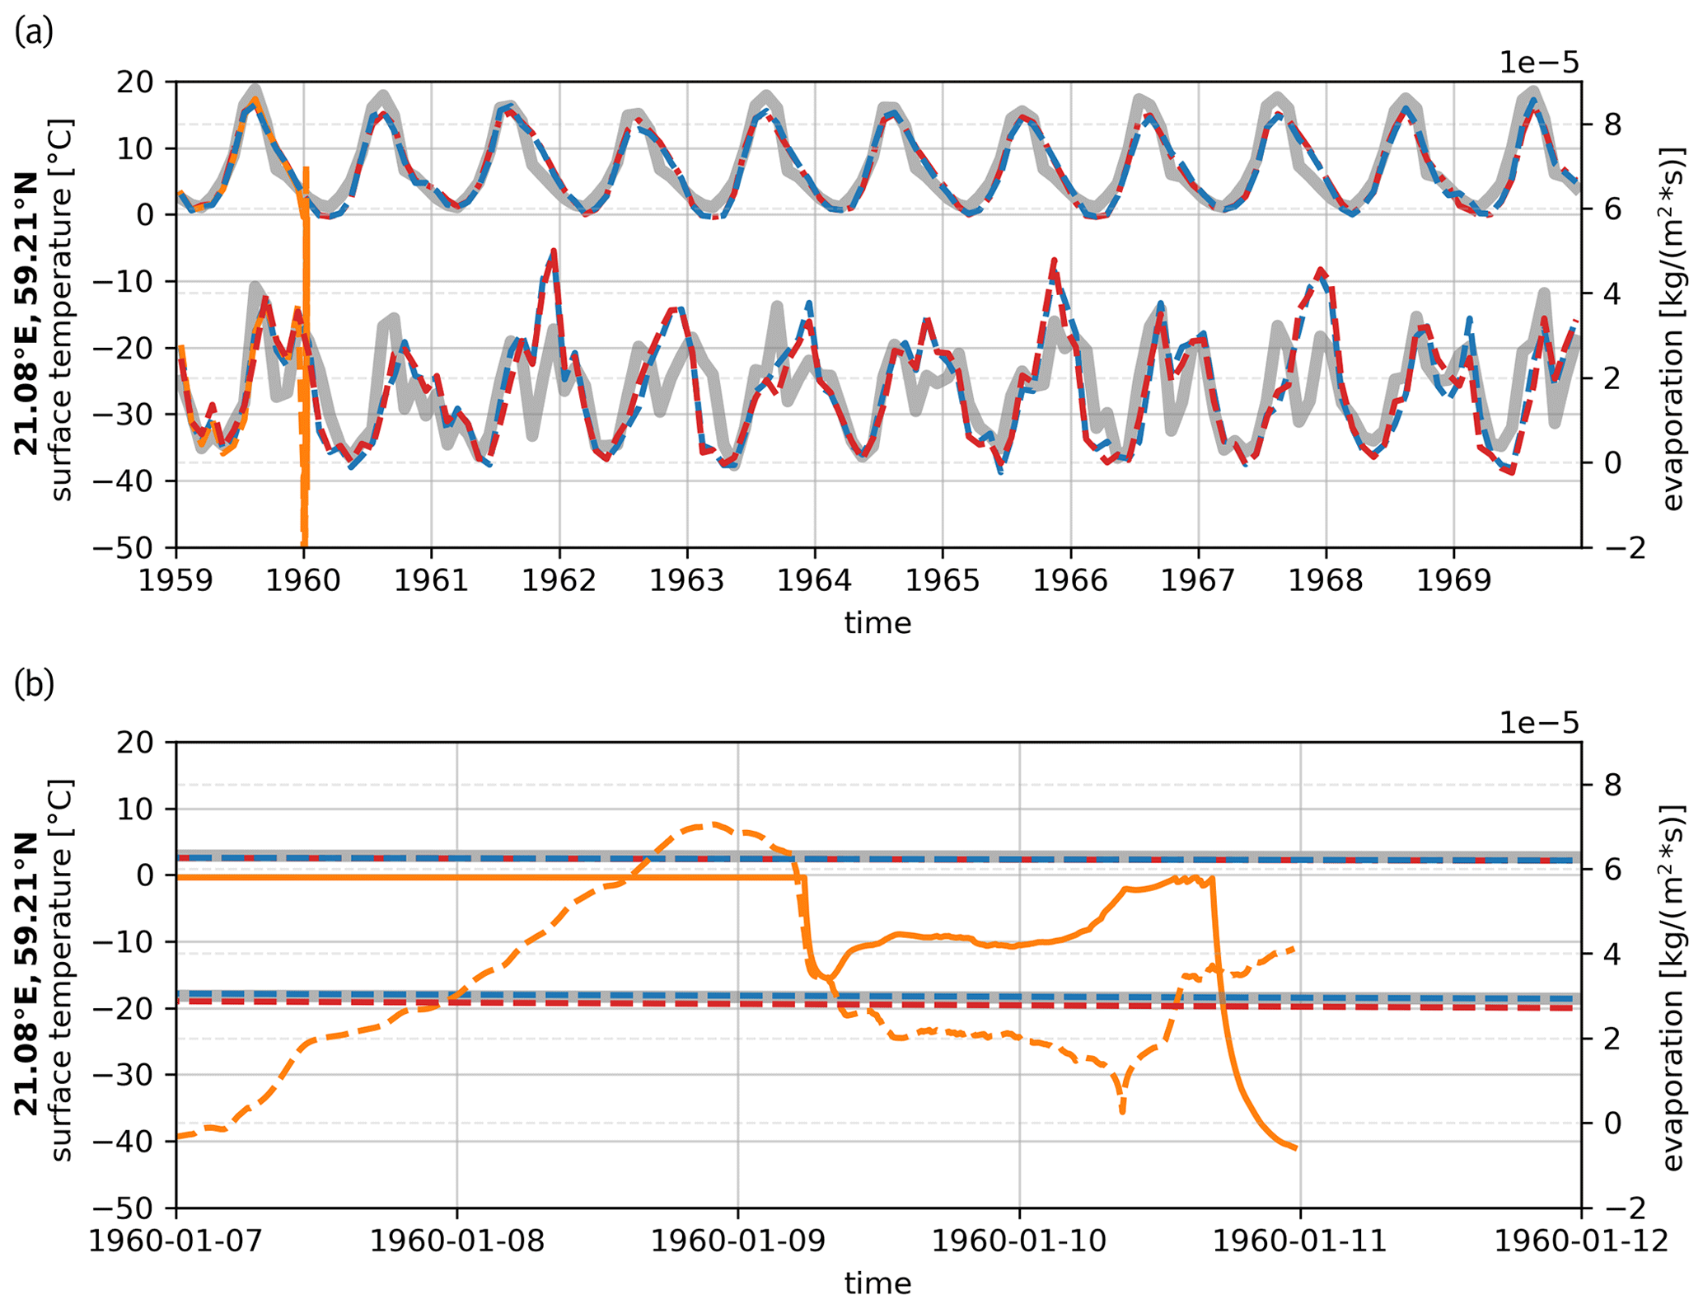Click the 1e−5 multiplier above bottom plot

click(x=1538, y=723)
